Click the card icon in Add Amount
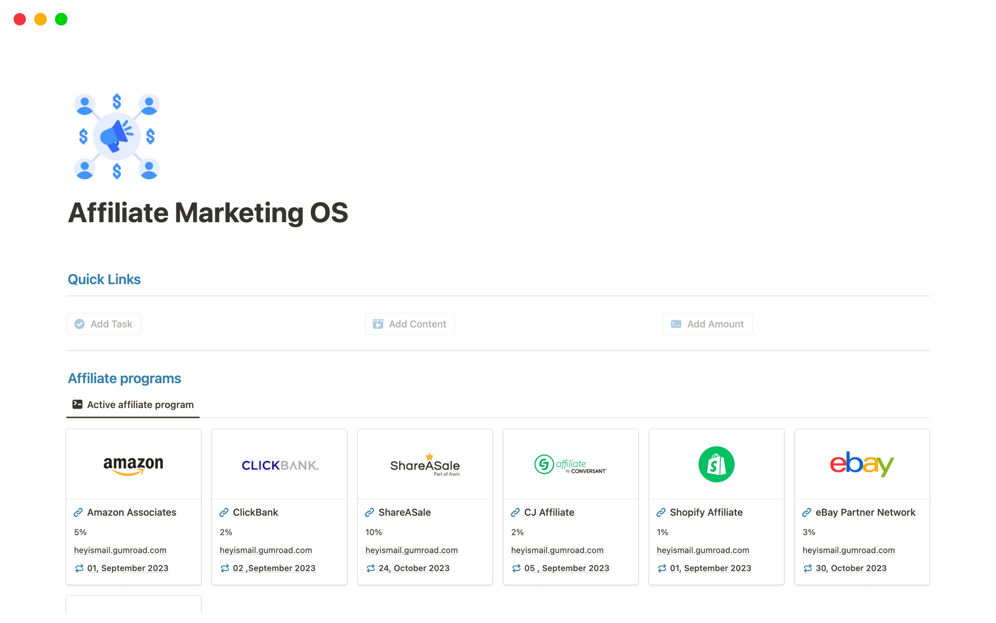This screenshot has height=623, width=996. tap(676, 324)
